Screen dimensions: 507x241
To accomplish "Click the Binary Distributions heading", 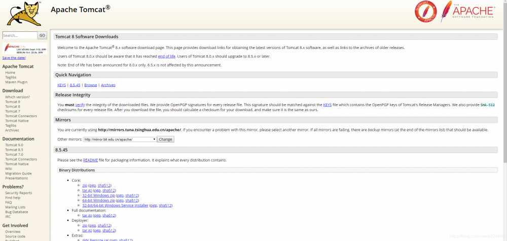I will 77,170.
